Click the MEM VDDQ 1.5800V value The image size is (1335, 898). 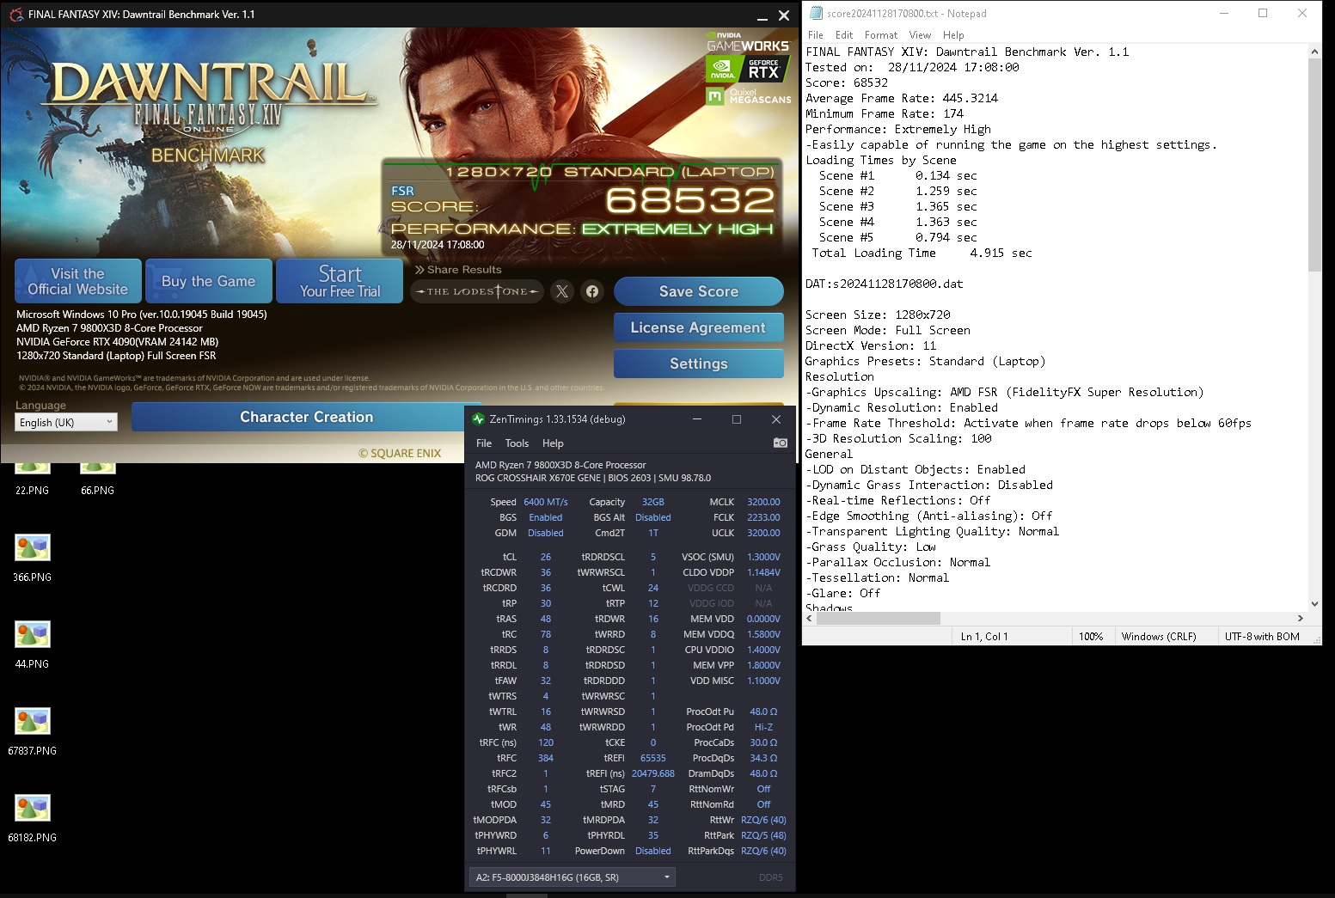pyautogui.click(x=763, y=634)
